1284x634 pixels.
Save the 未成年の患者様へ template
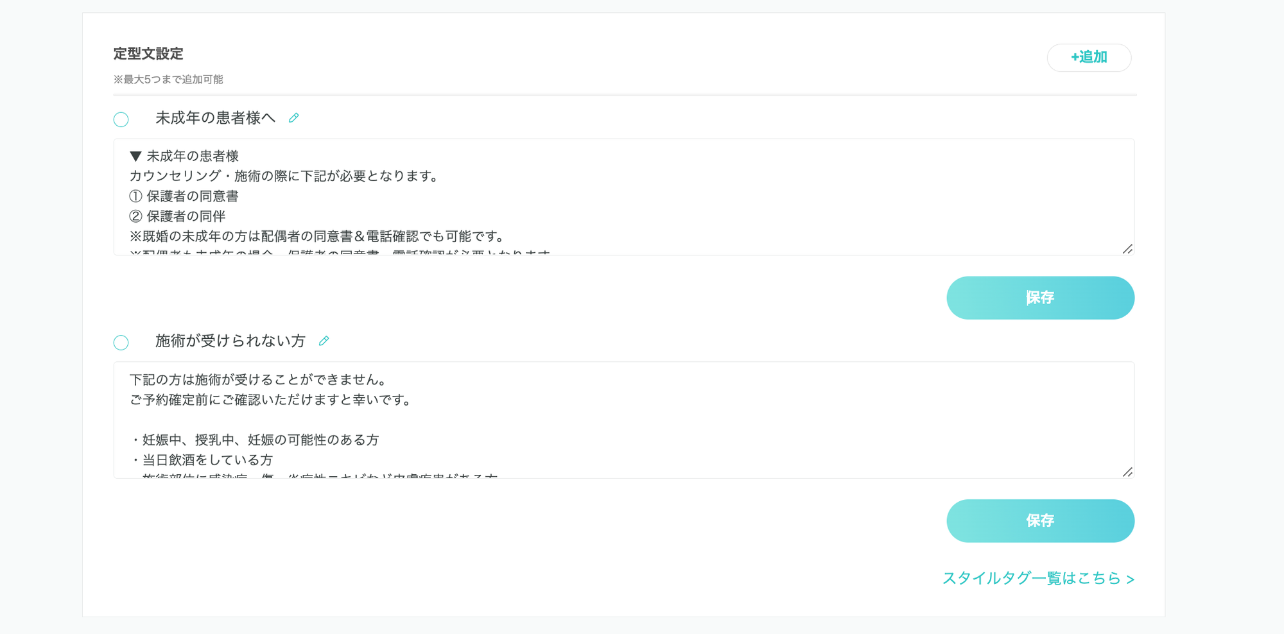(1040, 298)
